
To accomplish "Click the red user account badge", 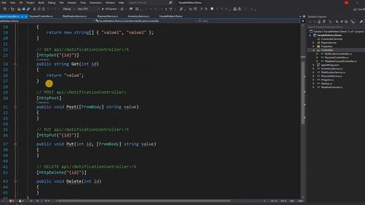I will [x=346, y=2].
